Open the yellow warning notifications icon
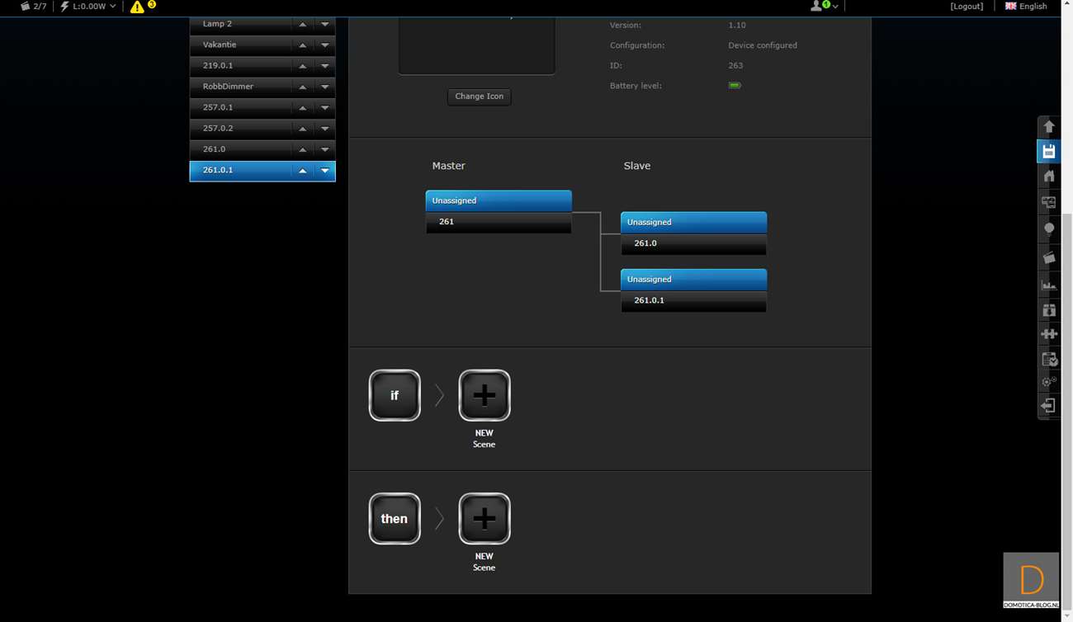Image resolution: width=1073 pixels, height=622 pixels. (x=138, y=7)
